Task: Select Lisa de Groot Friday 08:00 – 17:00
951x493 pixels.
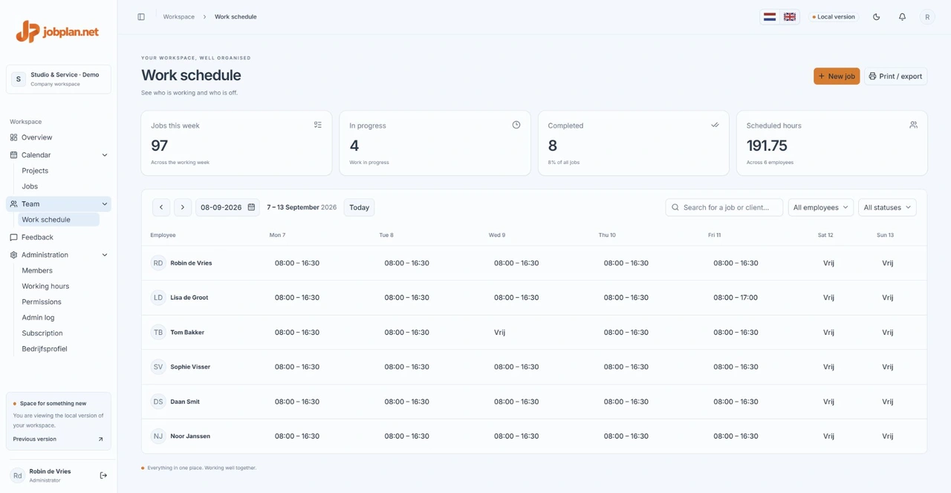Action: pos(736,298)
